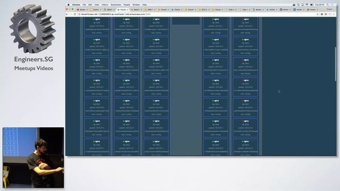Close the GitHub octocat tab
Viewport: 340px width, 191px height.
[x=290, y=10]
